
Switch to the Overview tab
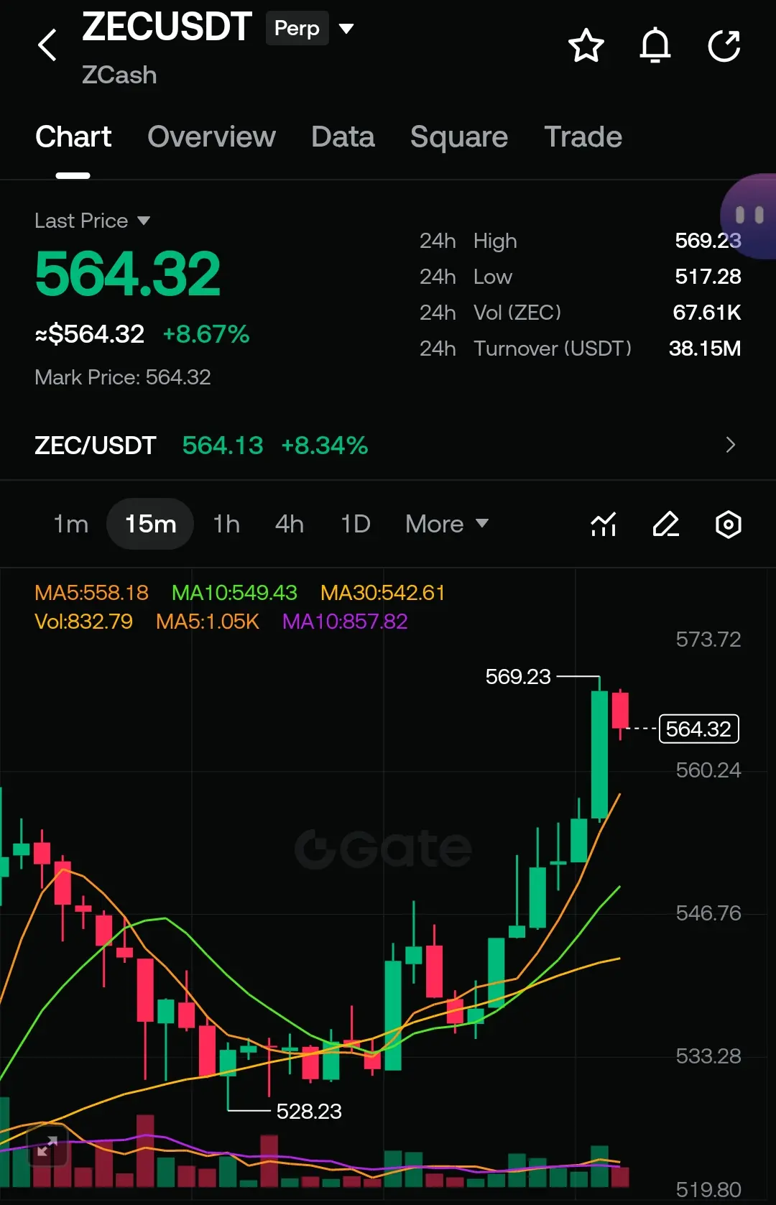pyautogui.click(x=211, y=137)
